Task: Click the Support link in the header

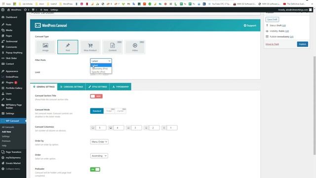Action: pos(250,26)
